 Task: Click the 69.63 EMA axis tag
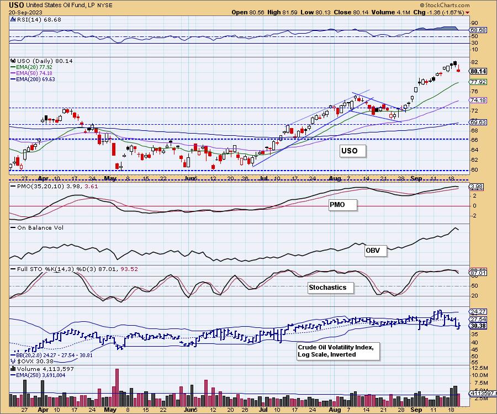(x=478, y=122)
